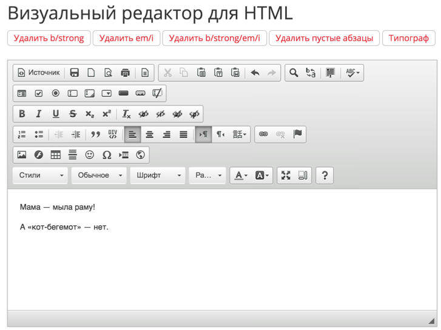
Task: Insert a numbered list
Action: coord(22,134)
